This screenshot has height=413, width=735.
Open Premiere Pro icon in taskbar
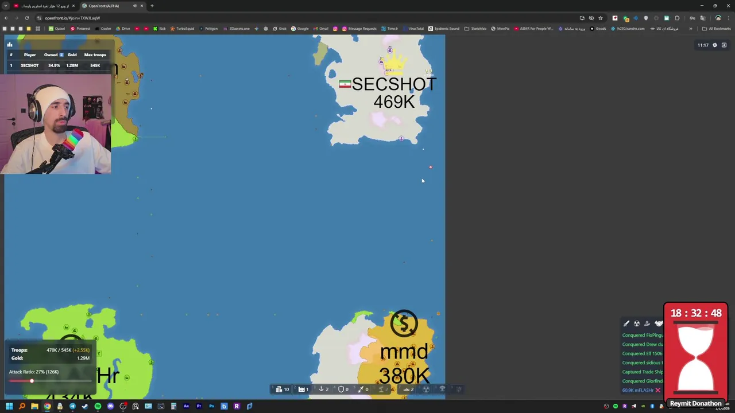click(199, 406)
